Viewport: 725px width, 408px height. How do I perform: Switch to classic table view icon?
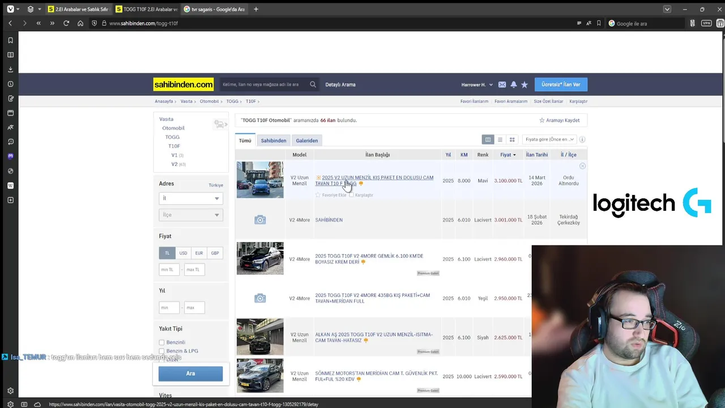[488, 139]
